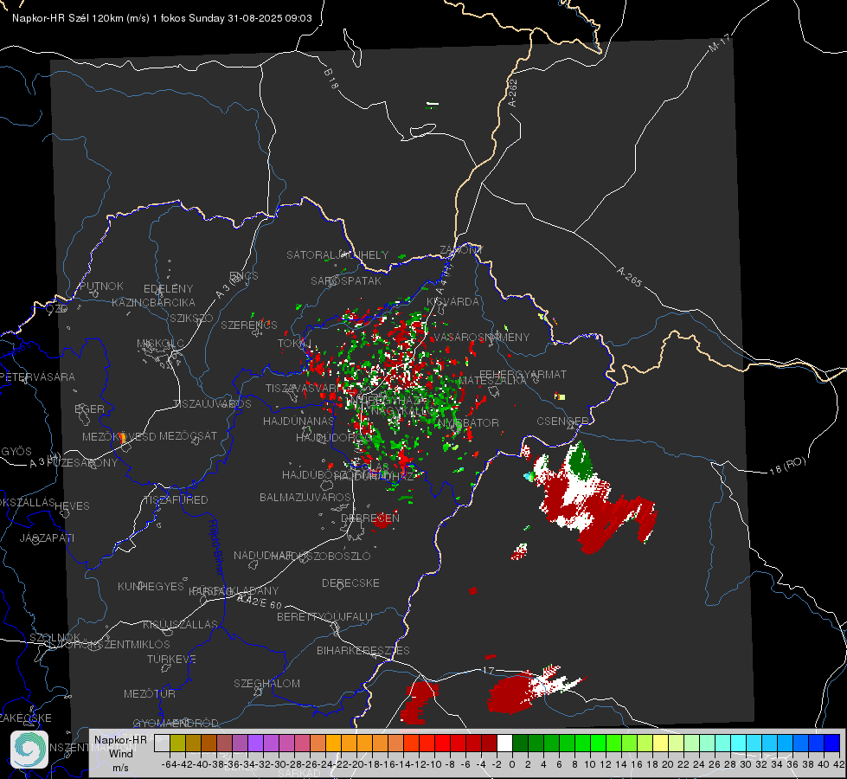Screen dimensions: 847x779
Task: Click the Napkor-HR Wind m/s legend label
Action: (120, 753)
